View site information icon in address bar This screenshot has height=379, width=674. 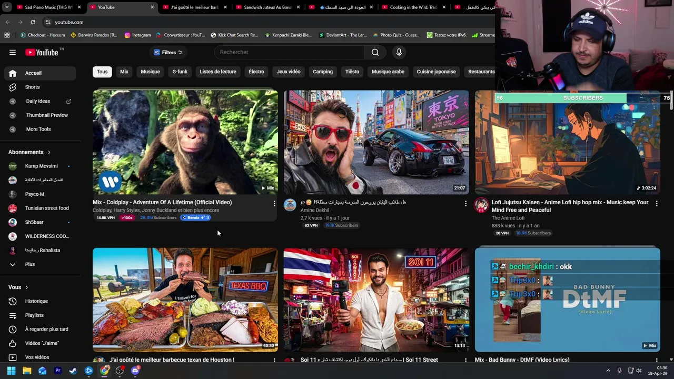48,22
